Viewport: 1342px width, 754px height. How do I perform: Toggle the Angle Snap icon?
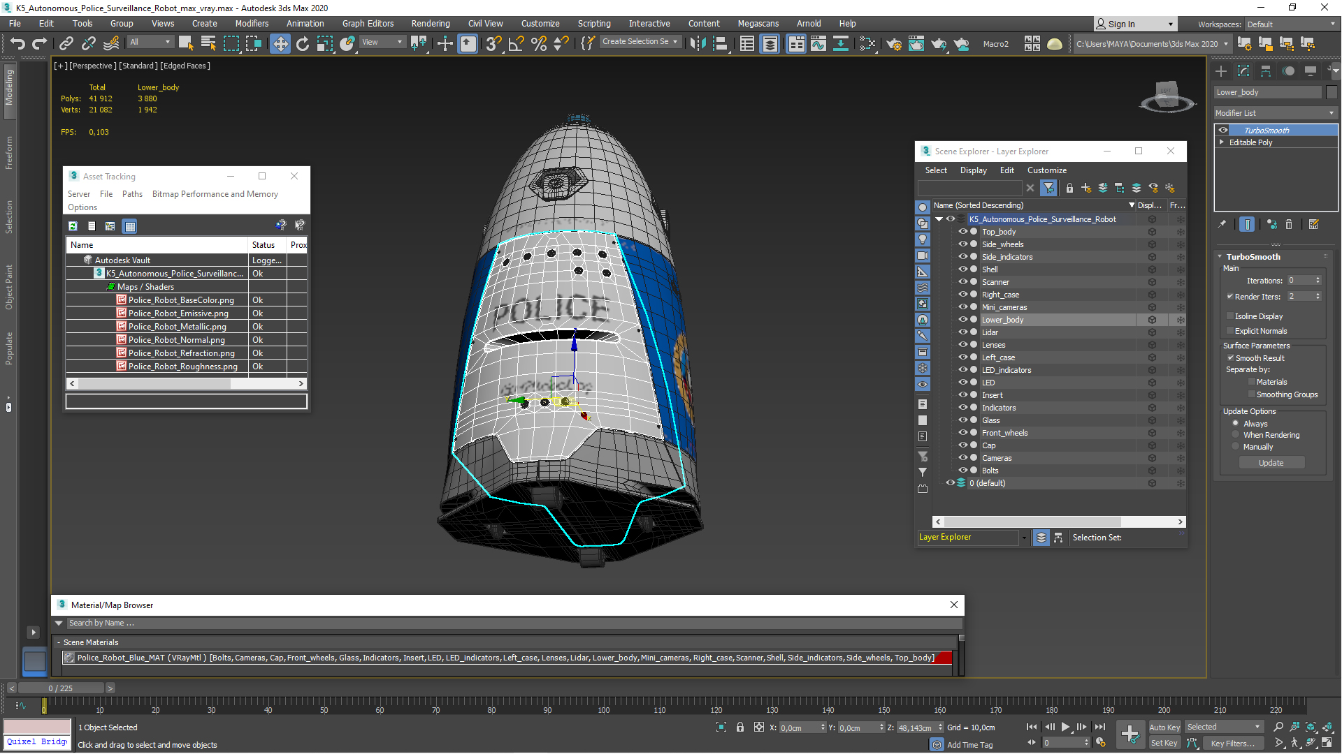(516, 44)
